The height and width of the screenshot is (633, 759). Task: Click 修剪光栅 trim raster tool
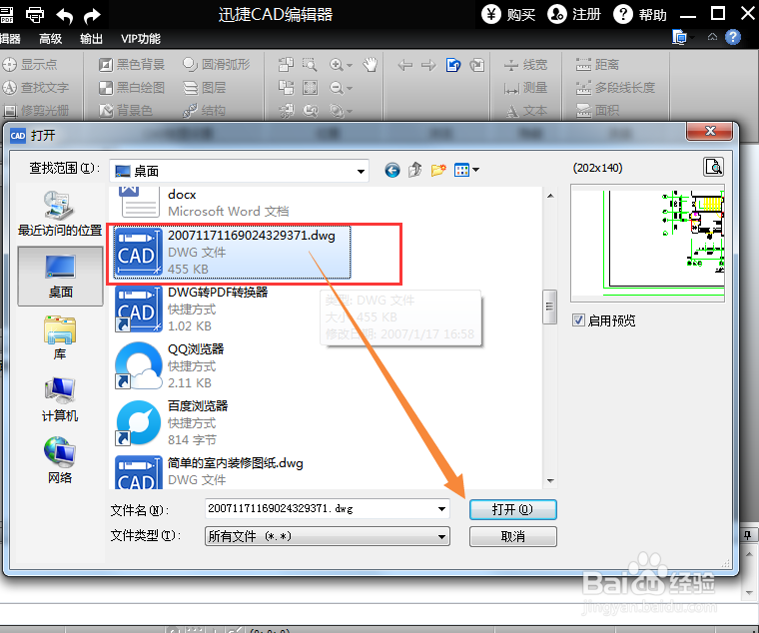click(x=36, y=111)
